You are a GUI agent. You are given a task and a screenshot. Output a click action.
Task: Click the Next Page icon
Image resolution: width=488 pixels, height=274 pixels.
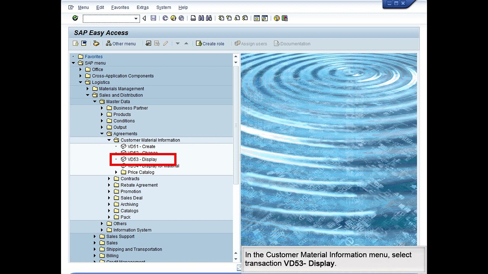[237, 18]
